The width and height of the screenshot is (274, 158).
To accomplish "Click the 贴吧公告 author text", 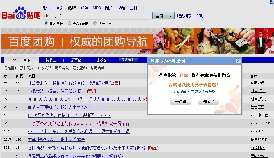I will [x=257, y=83].
